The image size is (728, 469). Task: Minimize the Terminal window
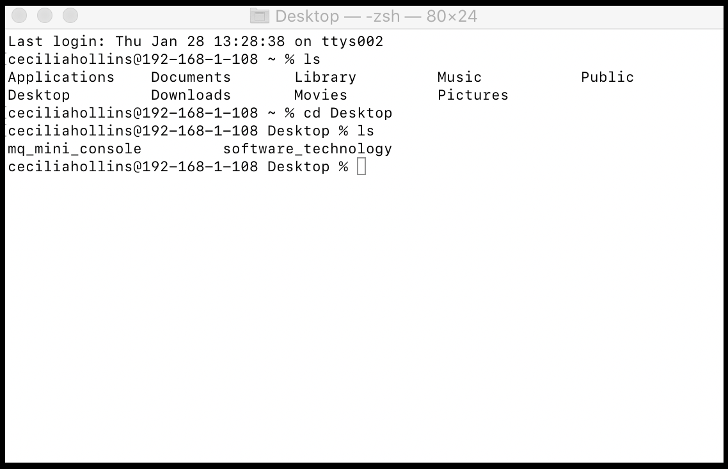pyautogui.click(x=45, y=15)
